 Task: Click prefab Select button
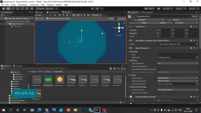163,23
